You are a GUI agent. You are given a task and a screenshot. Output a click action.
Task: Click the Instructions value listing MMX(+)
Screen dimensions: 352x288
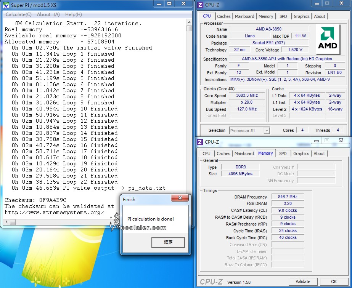287,79
